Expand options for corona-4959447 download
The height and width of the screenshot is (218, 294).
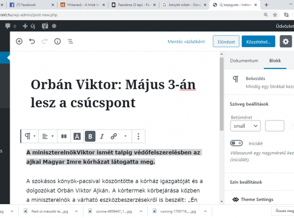pyautogui.click(x=141, y=211)
